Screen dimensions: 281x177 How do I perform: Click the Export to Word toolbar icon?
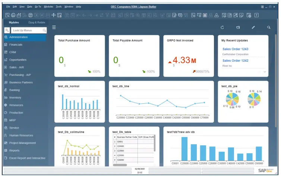tap(42, 15)
